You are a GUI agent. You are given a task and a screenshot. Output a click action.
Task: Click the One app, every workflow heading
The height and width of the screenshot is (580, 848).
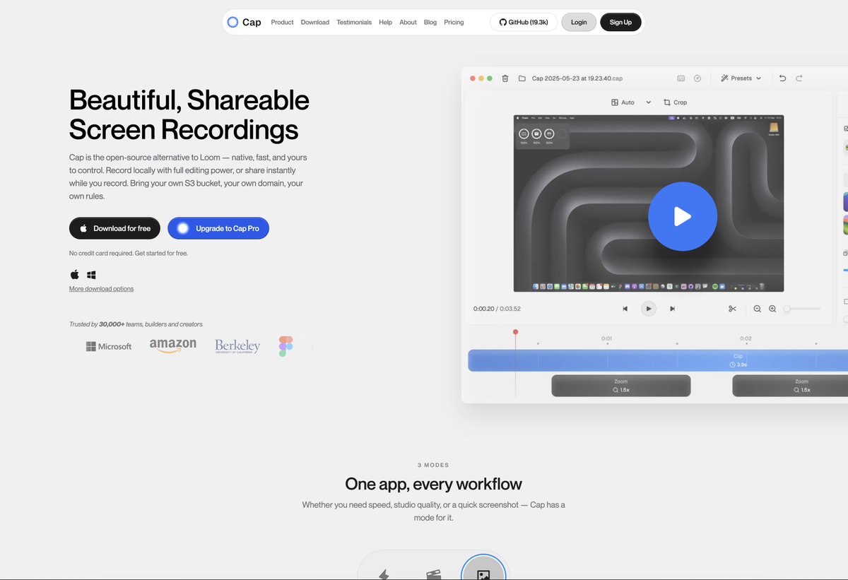433,484
